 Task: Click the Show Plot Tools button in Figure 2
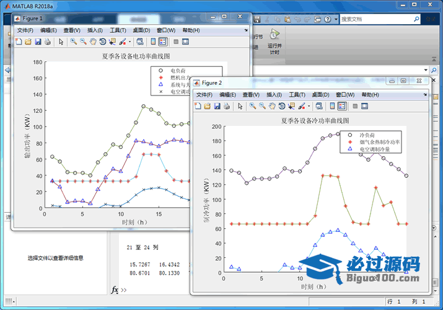364,106
